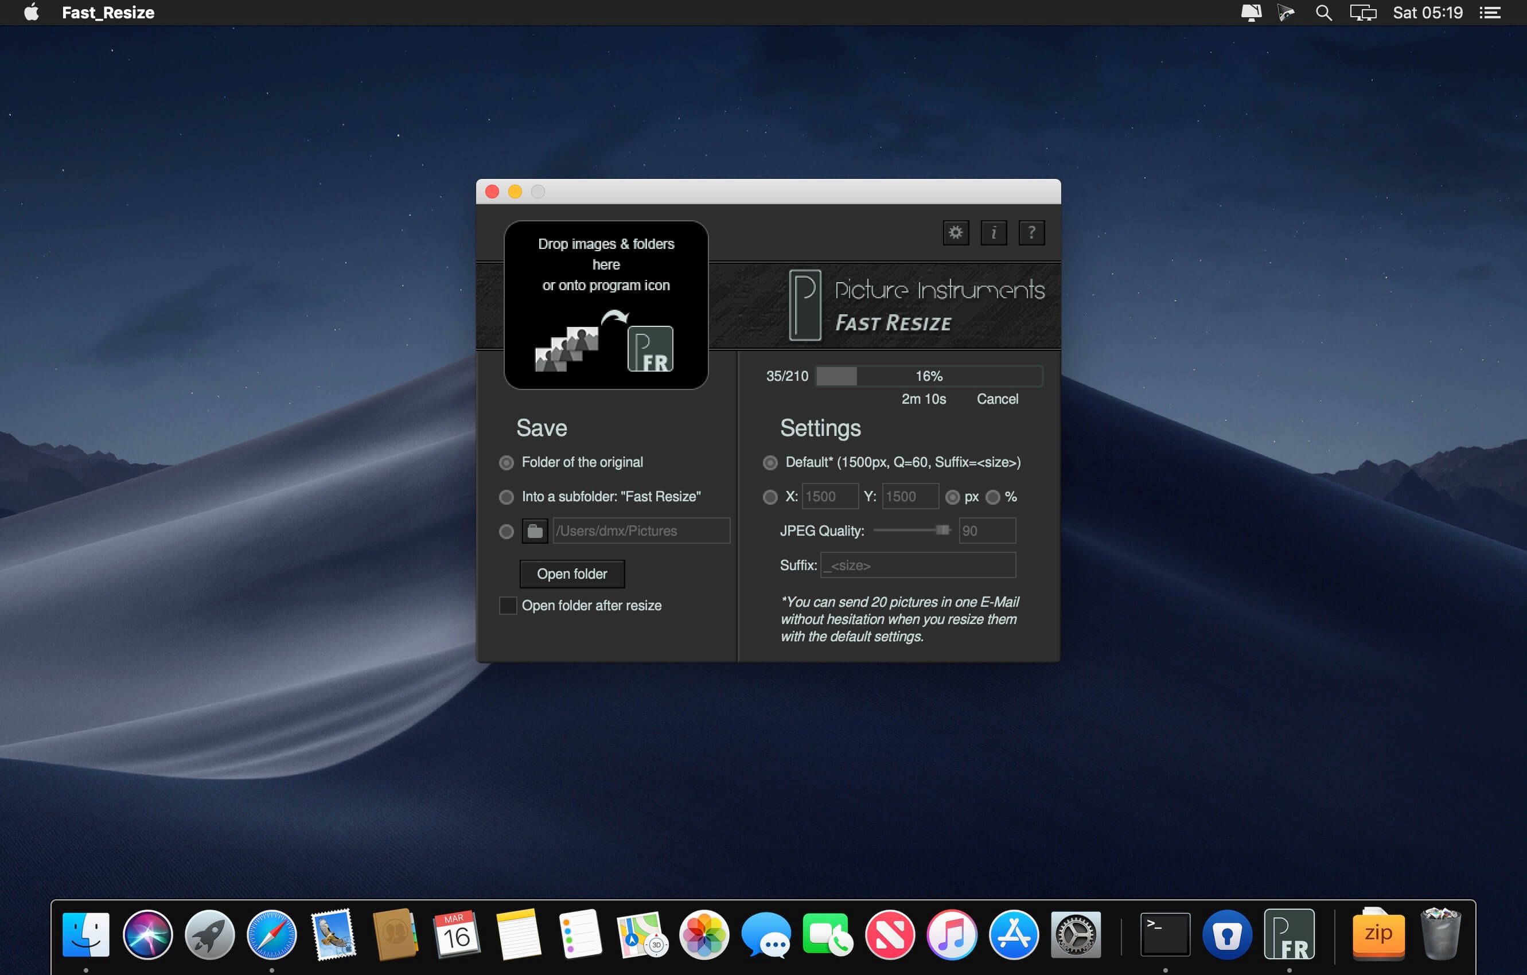Open the Apple menu
Viewport: 1527px width, 975px height.
(x=31, y=13)
